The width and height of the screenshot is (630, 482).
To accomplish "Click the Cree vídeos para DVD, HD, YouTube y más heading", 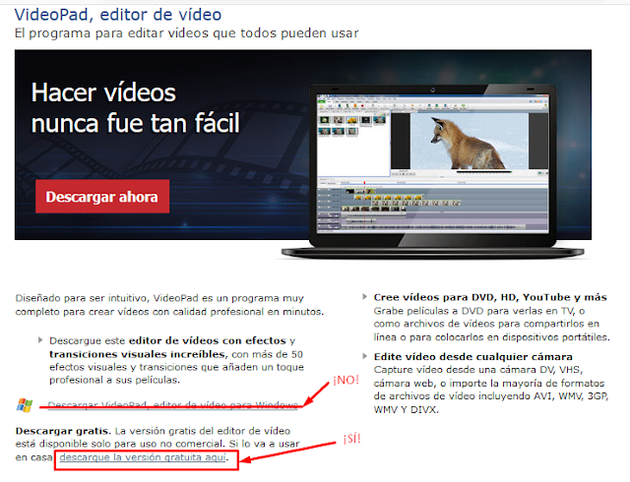I will pos(490,297).
